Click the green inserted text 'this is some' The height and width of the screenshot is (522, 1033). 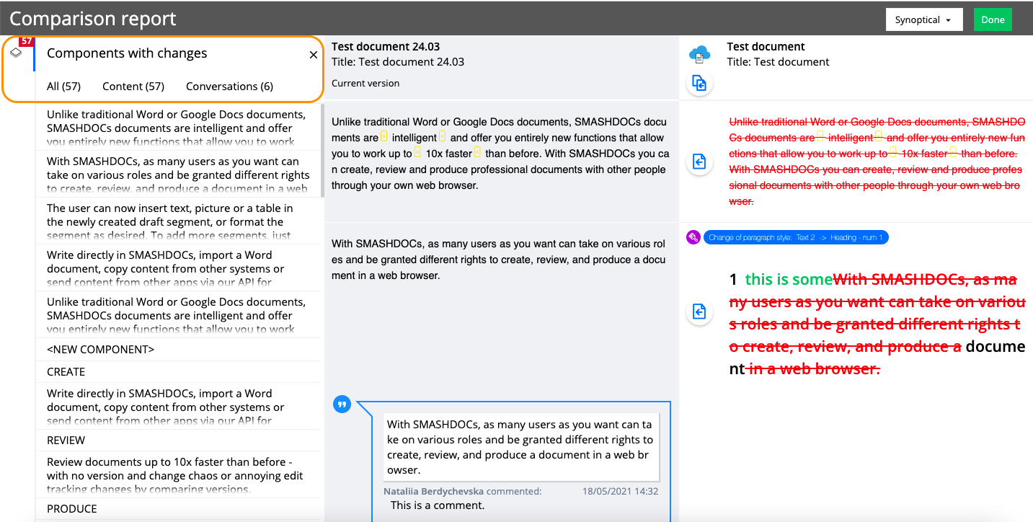click(789, 280)
